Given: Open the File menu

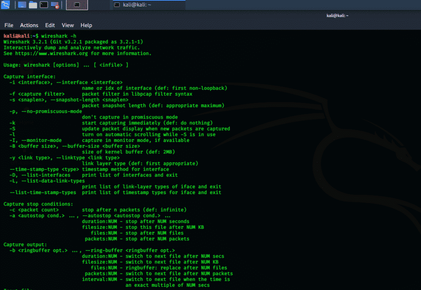Looking at the screenshot, I should coord(9,25).
